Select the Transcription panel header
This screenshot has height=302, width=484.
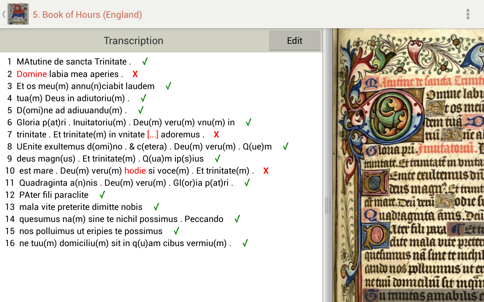coord(133,40)
